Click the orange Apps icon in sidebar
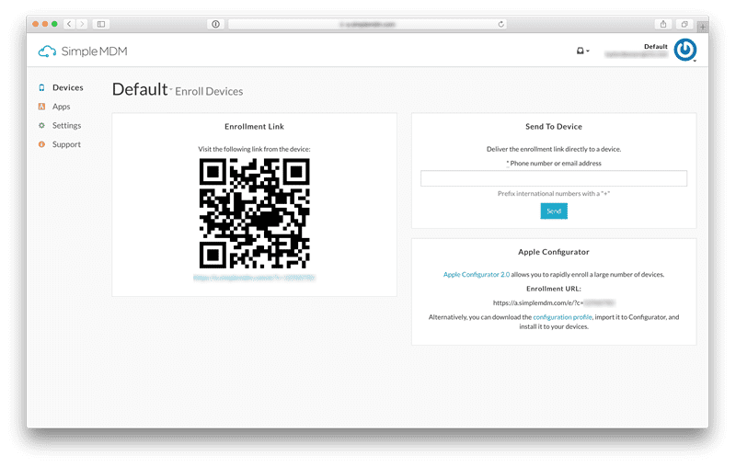 (41, 107)
